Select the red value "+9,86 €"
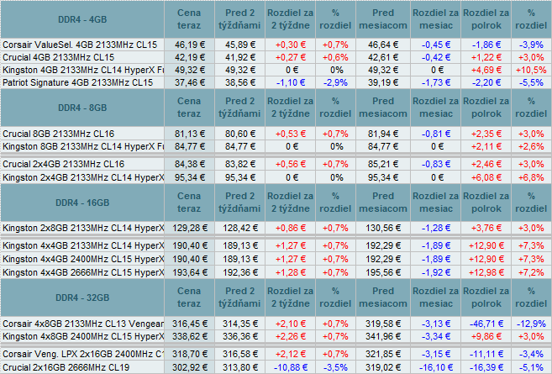This screenshot has width=552, height=374. 486,336
